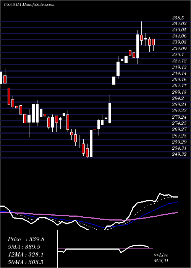
Task: Click the Price : 339.8 readout
Action: (26, 239)
